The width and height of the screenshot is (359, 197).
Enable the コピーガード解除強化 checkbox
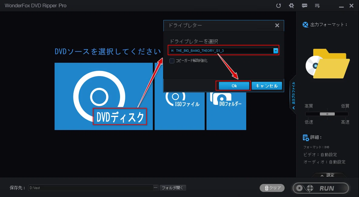(x=172, y=61)
